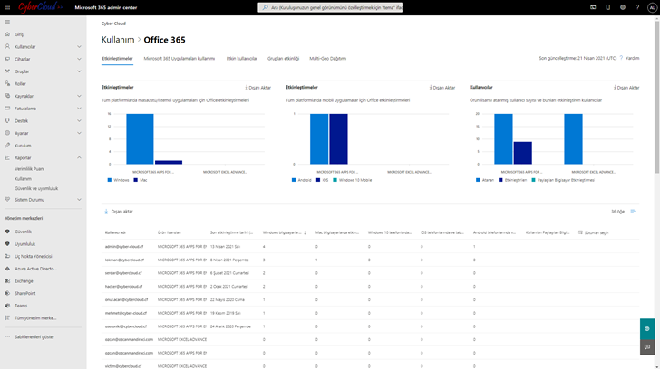
Task: Click the Gruplar icon in sidebar
Action: (x=7, y=71)
